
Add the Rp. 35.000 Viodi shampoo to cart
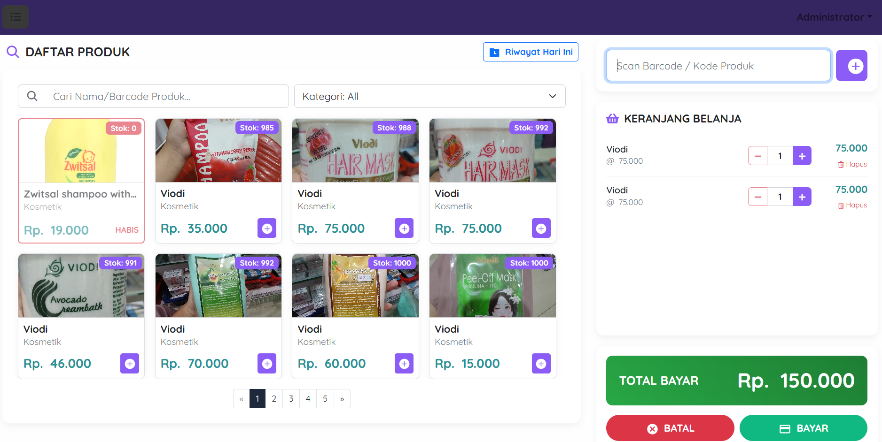267,229
